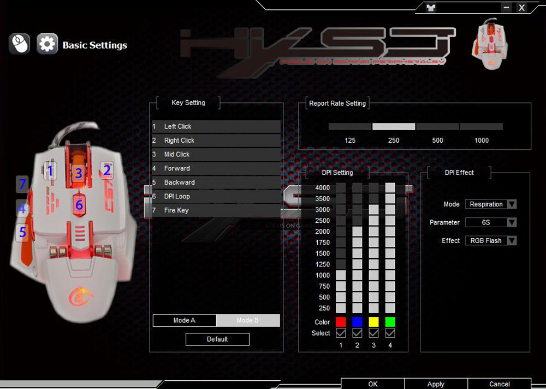Toggle Select checkbox for DPI level 2
The image size is (546, 389).
coord(357,333)
